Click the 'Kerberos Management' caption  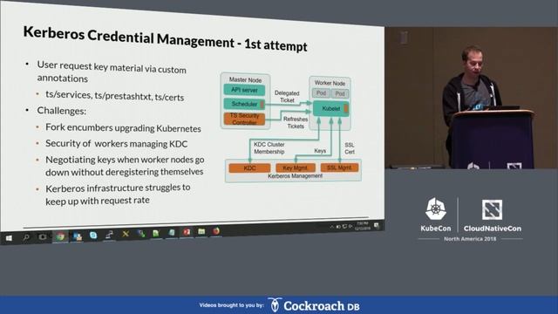click(x=295, y=176)
